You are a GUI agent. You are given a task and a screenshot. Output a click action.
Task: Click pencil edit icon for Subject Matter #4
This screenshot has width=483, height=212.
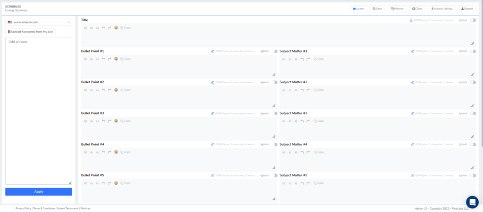click(x=413, y=144)
